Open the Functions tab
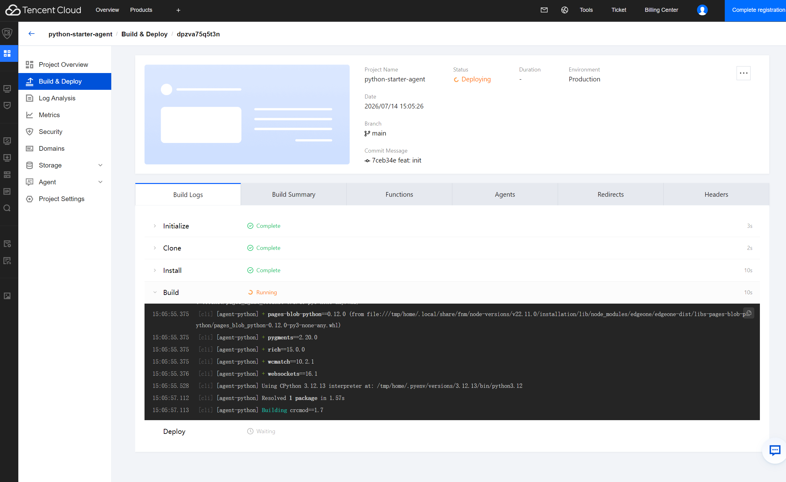This screenshot has width=786, height=482. pos(399,194)
